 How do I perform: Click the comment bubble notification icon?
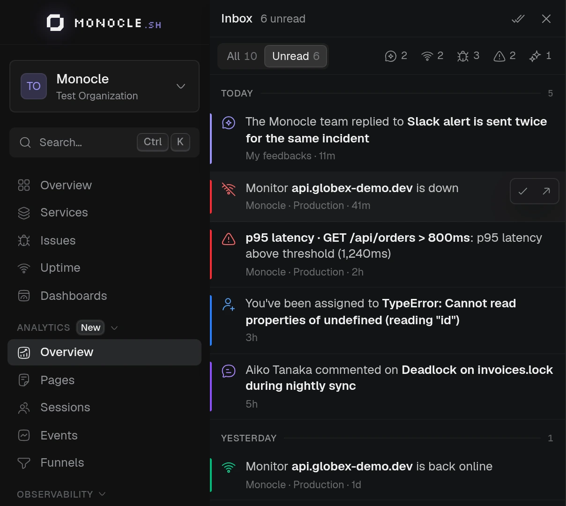pos(229,371)
